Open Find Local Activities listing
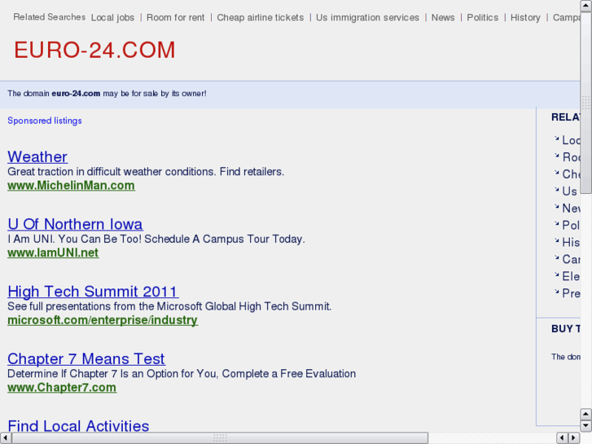The height and width of the screenshot is (444, 592). coord(78,426)
